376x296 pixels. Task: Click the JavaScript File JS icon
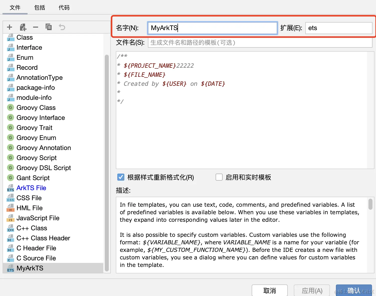click(x=11, y=218)
